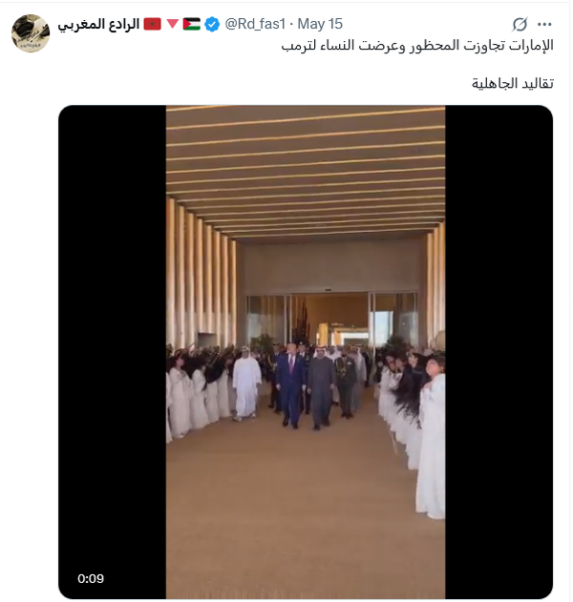Viewport: 573px width, 602px height.
Task: Click the men walking in video center
Action: pos(306,385)
